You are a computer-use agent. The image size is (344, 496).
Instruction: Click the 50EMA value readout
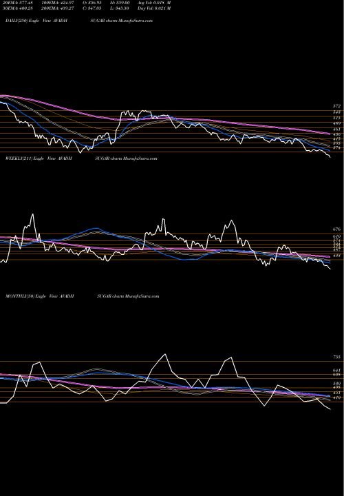pos(17,8)
